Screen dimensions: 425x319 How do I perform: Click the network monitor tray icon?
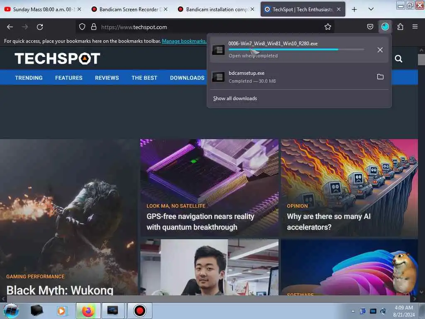373,311
